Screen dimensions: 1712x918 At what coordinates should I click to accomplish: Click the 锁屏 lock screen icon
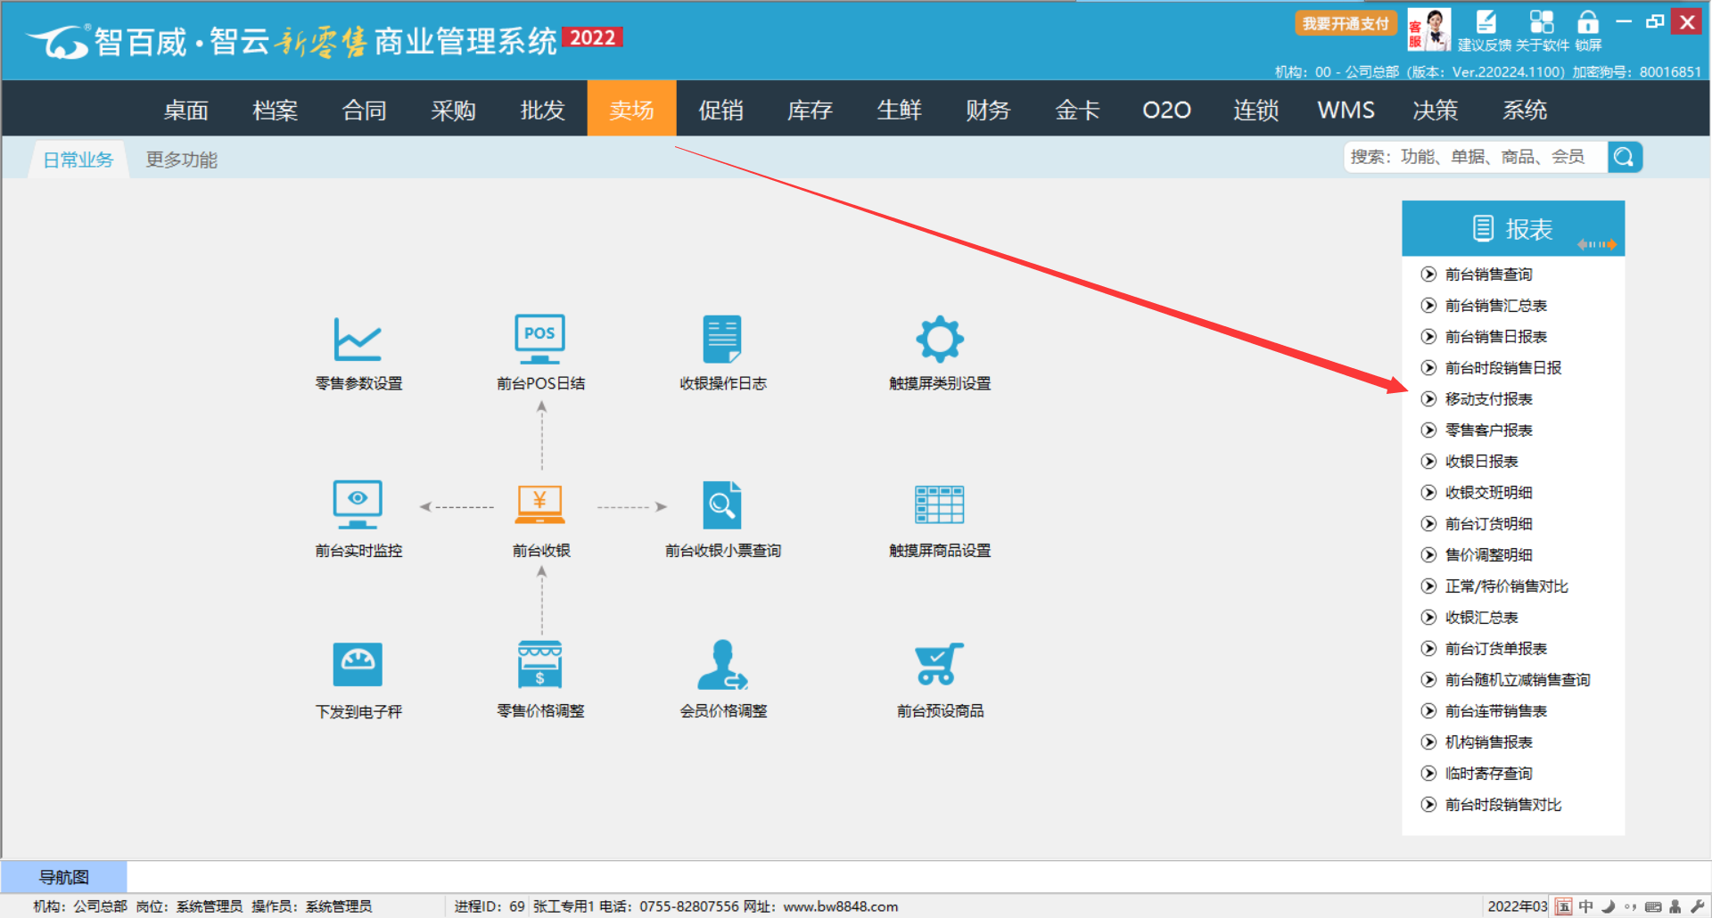coord(1588,24)
